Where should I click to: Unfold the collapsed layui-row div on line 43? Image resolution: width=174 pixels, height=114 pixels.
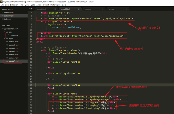coord(79,73)
